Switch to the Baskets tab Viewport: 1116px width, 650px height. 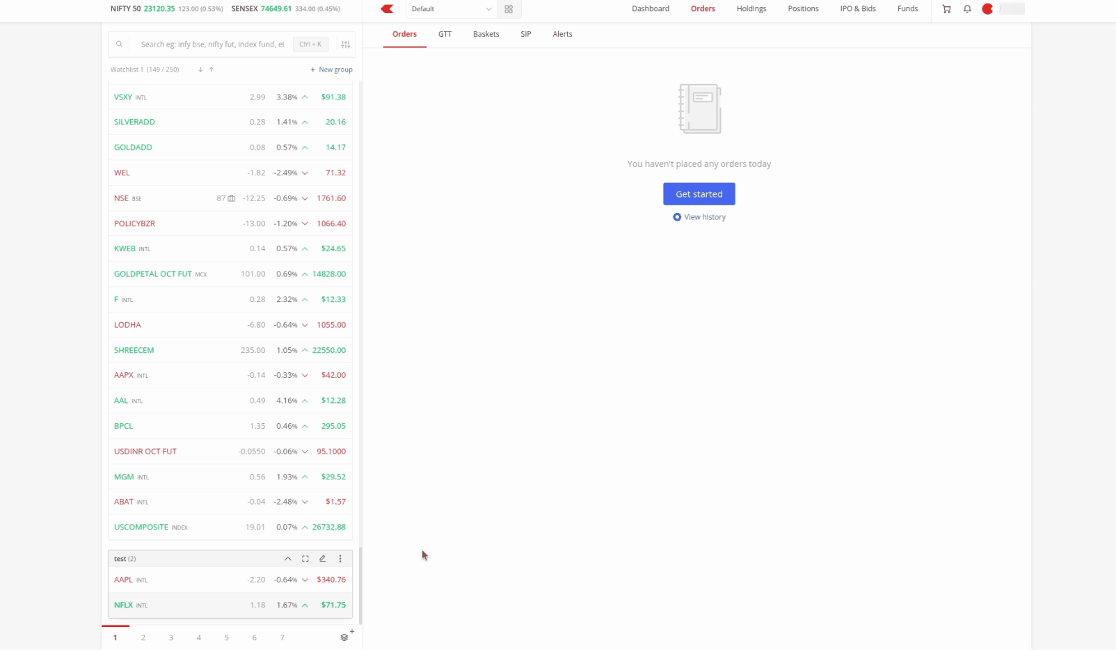(486, 34)
